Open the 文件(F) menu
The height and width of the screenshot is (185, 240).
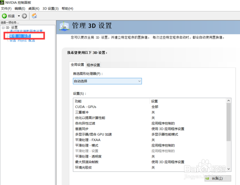pos(6,9)
